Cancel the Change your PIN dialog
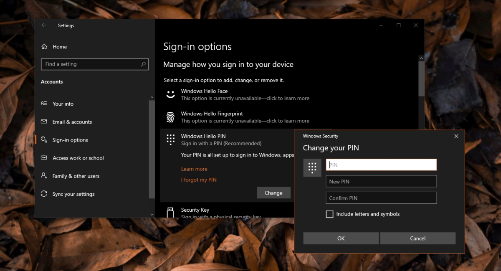 pos(417,238)
